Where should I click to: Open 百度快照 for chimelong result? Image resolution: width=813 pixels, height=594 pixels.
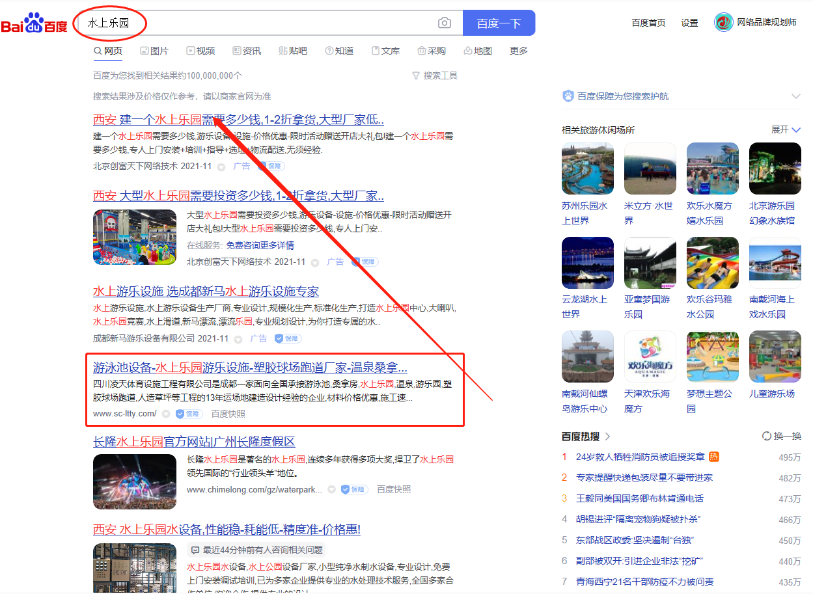pos(394,489)
